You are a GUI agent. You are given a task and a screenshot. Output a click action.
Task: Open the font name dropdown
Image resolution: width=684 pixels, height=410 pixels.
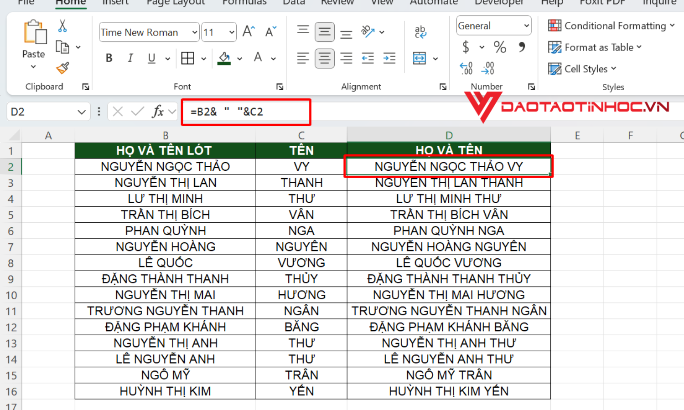pos(194,32)
